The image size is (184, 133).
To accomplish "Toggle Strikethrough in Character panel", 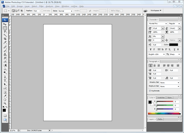I will [x=178, y=50].
